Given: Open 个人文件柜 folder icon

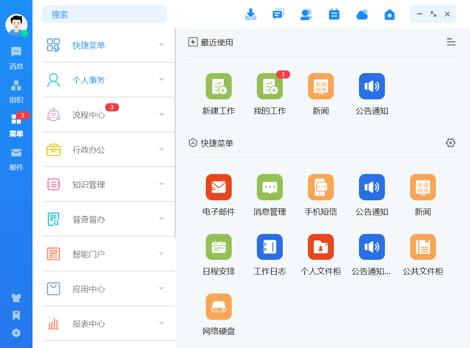Looking at the screenshot, I should (321, 247).
